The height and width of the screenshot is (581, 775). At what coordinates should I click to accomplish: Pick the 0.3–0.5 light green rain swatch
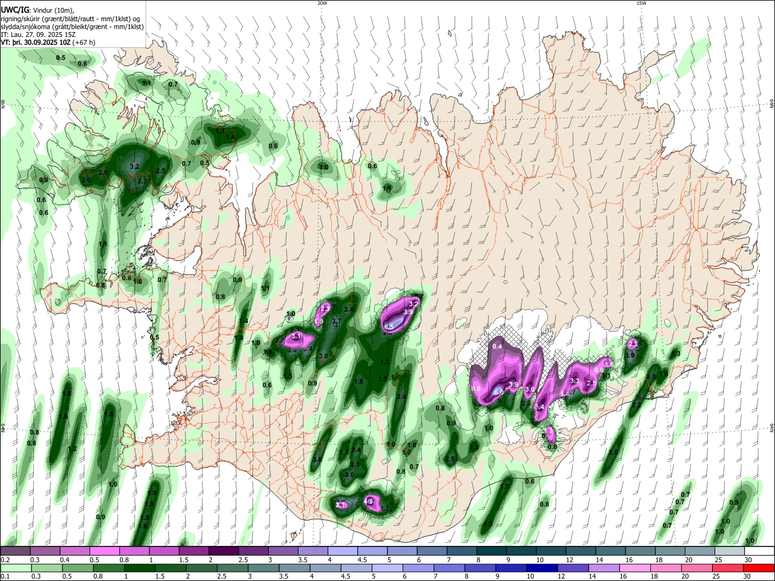point(47,567)
